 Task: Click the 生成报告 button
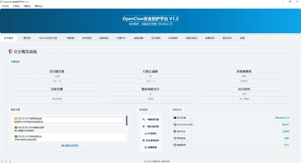click(151, 133)
